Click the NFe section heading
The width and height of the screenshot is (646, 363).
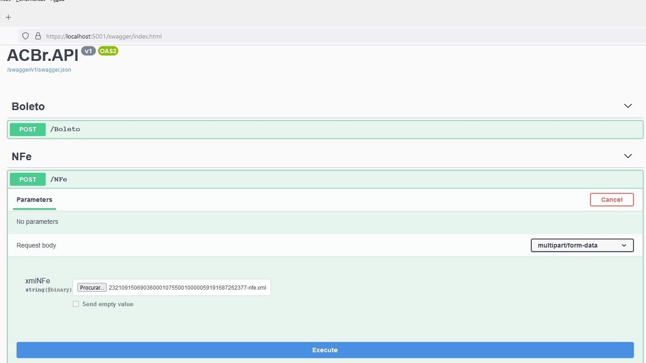tap(22, 157)
